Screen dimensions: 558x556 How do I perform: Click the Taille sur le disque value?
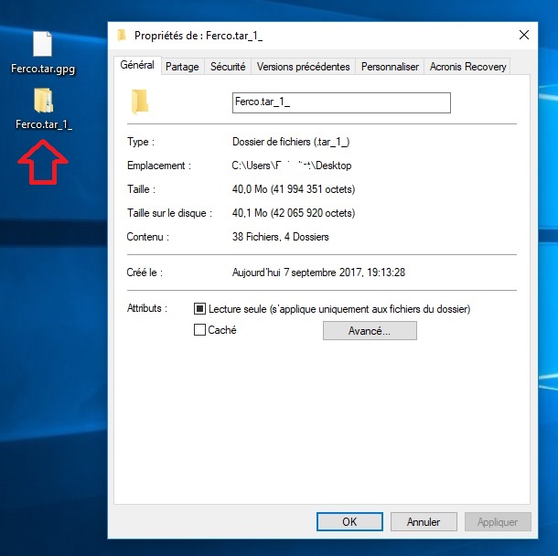click(x=294, y=213)
